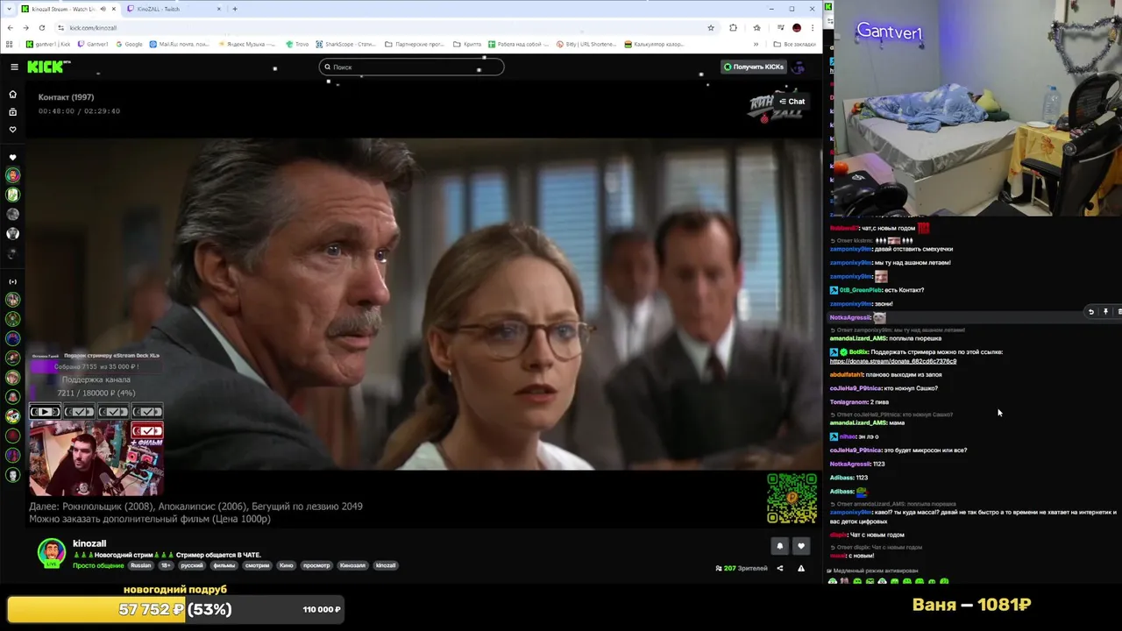Mute the Kick tab via speaker icon
1122x631 pixels.
coord(103,9)
